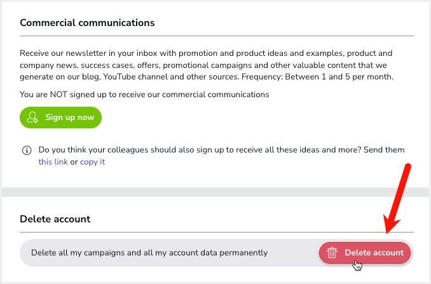Click 'Delete all my campaigns' description text
This screenshot has width=431, height=284.
point(149,253)
